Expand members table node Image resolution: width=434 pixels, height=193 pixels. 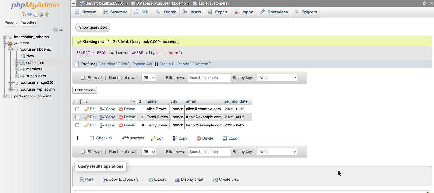coord(17,69)
